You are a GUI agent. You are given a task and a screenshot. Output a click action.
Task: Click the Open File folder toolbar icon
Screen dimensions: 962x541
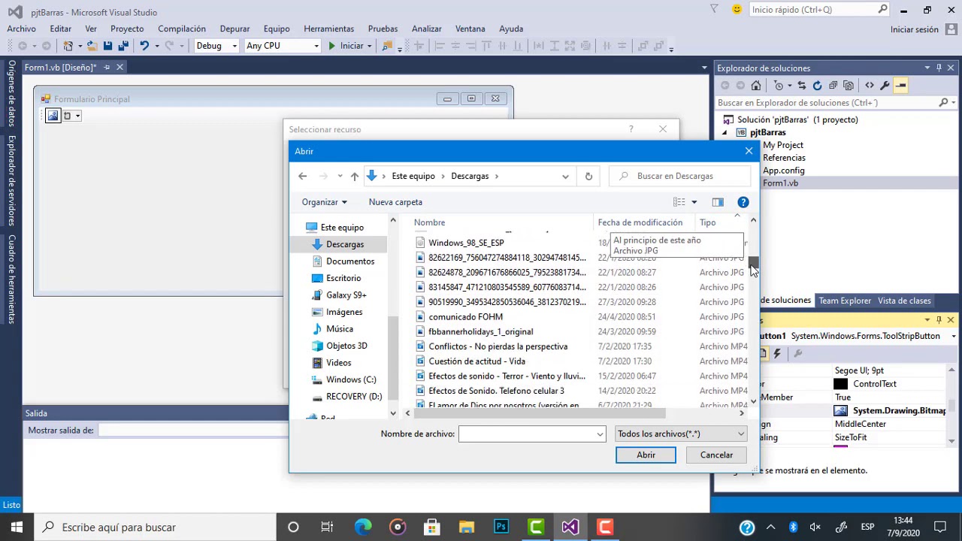tap(92, 46)
